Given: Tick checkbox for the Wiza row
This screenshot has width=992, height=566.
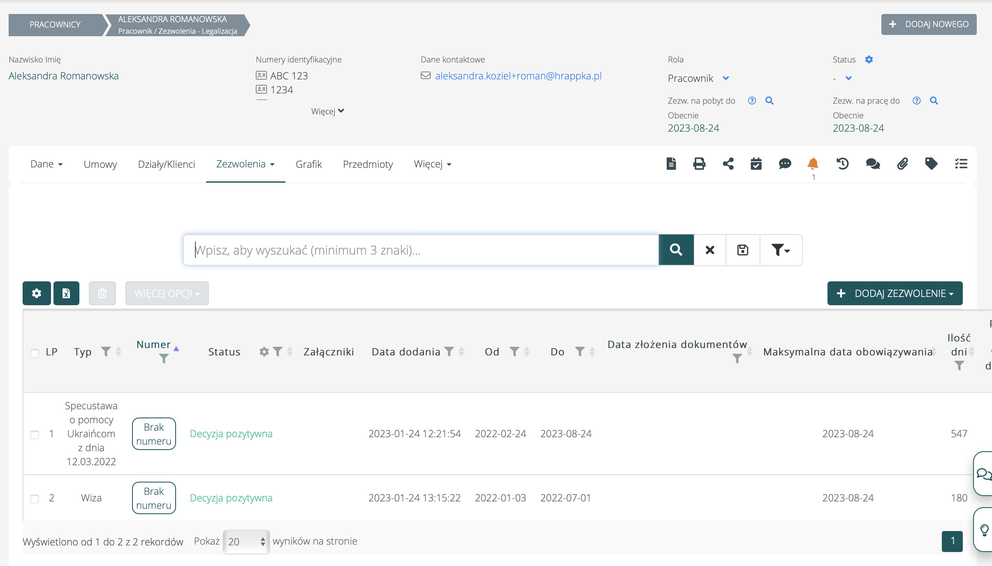Looking at the screenshot, I should [x=35, y=499].
